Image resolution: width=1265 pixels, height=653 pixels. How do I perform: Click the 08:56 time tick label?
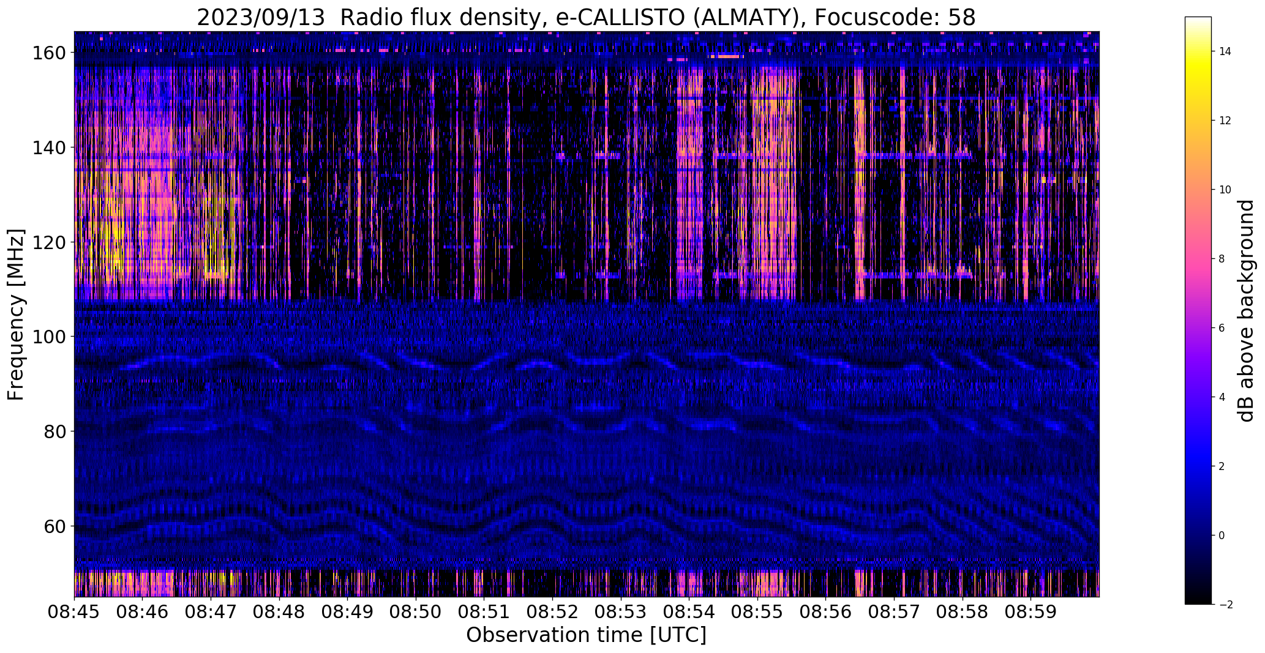[826, 611]
